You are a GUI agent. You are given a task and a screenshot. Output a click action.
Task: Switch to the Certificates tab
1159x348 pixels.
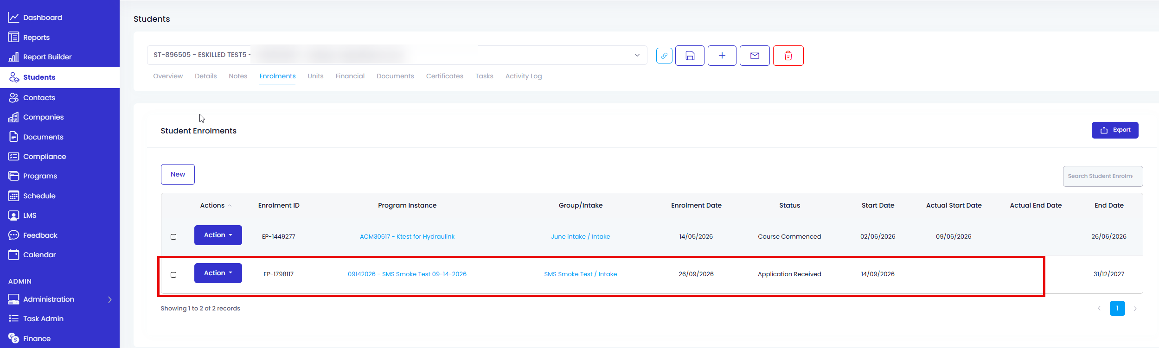click(444, 76)
